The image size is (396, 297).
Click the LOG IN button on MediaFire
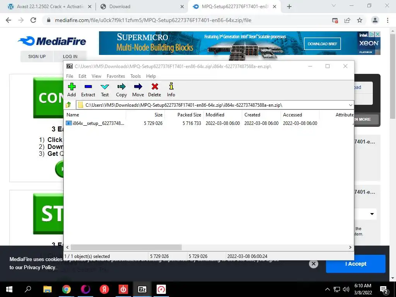click(x=70, y=56)
